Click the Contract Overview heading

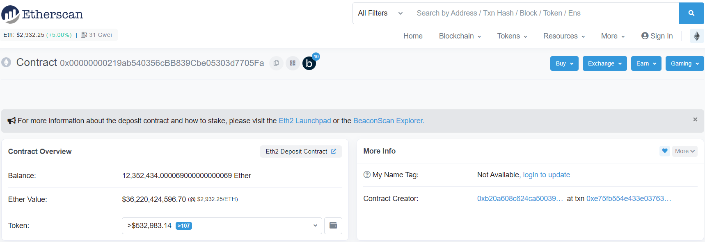click(40, 152)
